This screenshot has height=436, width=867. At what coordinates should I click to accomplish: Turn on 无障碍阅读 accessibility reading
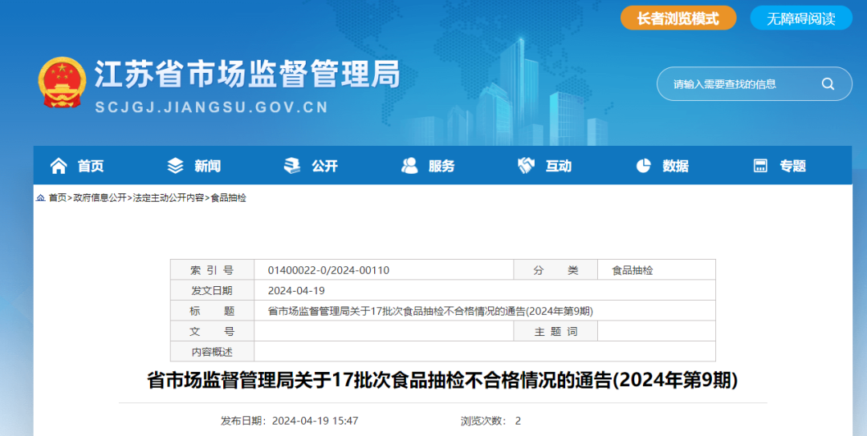point(800,18)
